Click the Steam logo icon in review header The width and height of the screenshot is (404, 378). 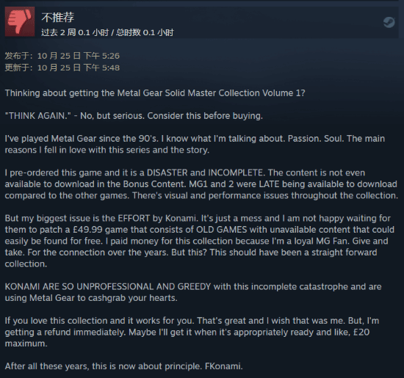[x=389, y=23]
